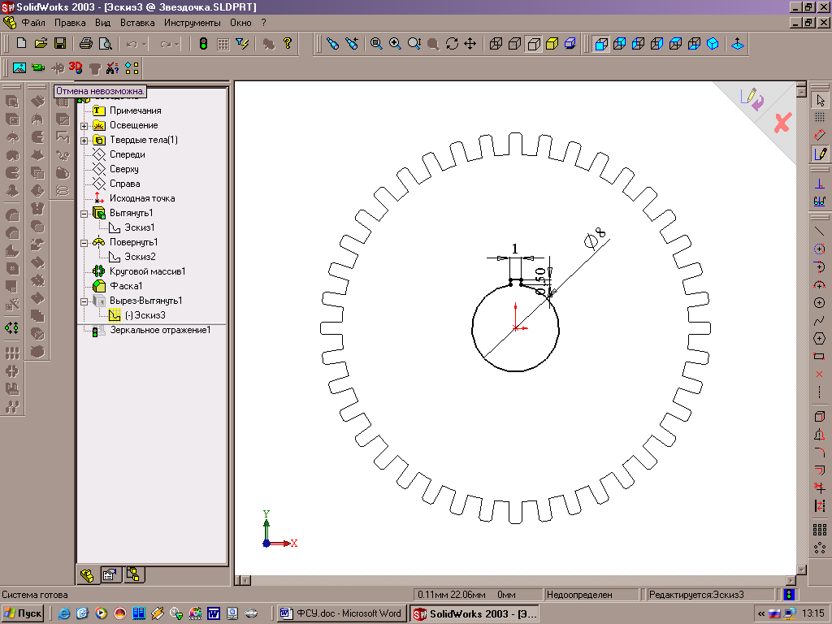Switch to the PropertyManager tab

[x=110, y=574]
